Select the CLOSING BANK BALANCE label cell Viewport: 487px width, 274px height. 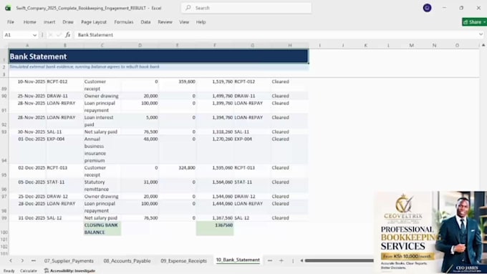coord(102,229)
